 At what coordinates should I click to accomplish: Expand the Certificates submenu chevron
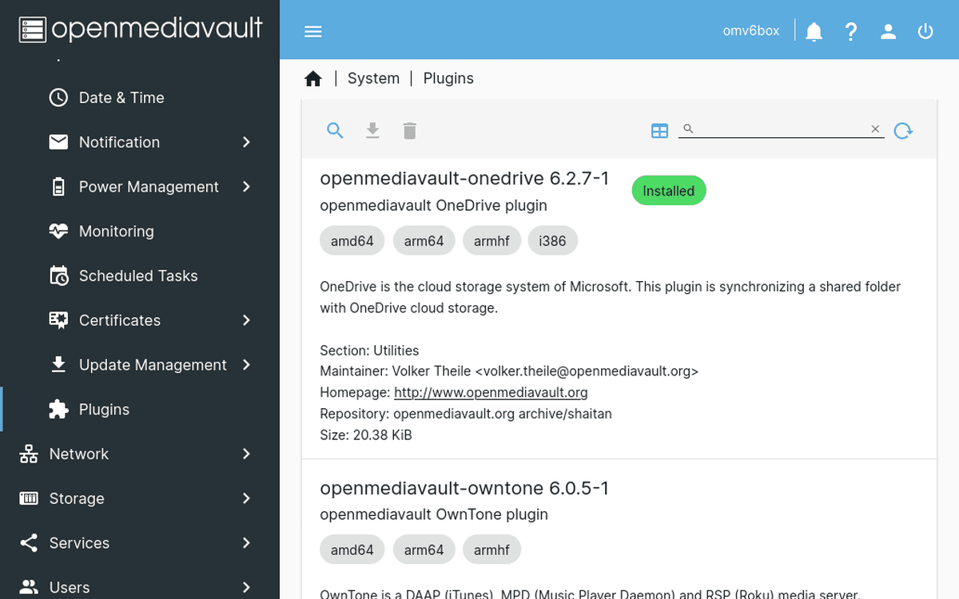pyautogui.click(x=246, y=320)
